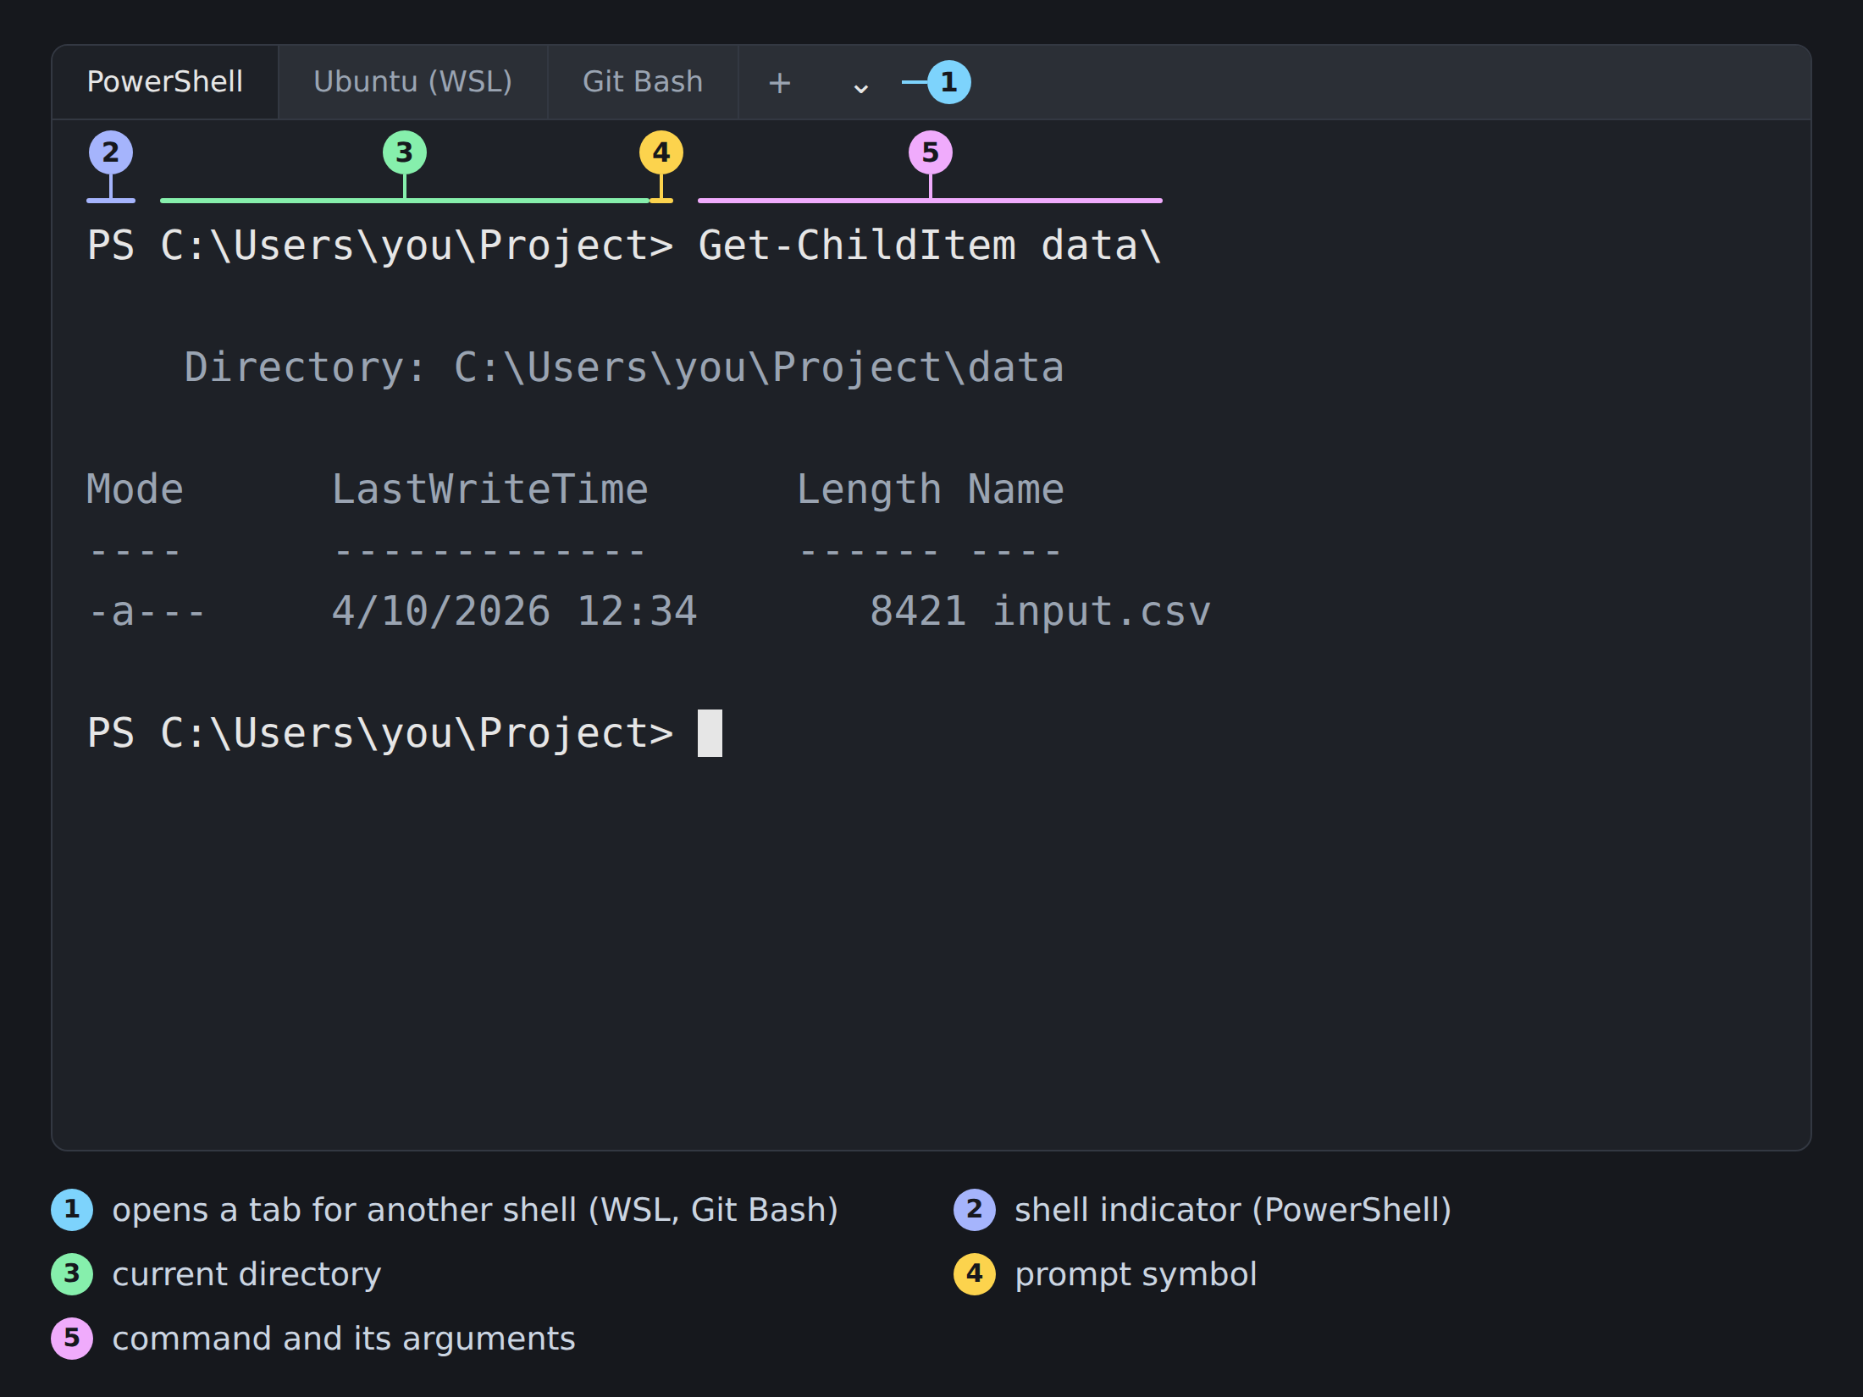1863x1397 pixels.
Task: Click legend text 'prompt symbol'
Action: [1136, 1274]
